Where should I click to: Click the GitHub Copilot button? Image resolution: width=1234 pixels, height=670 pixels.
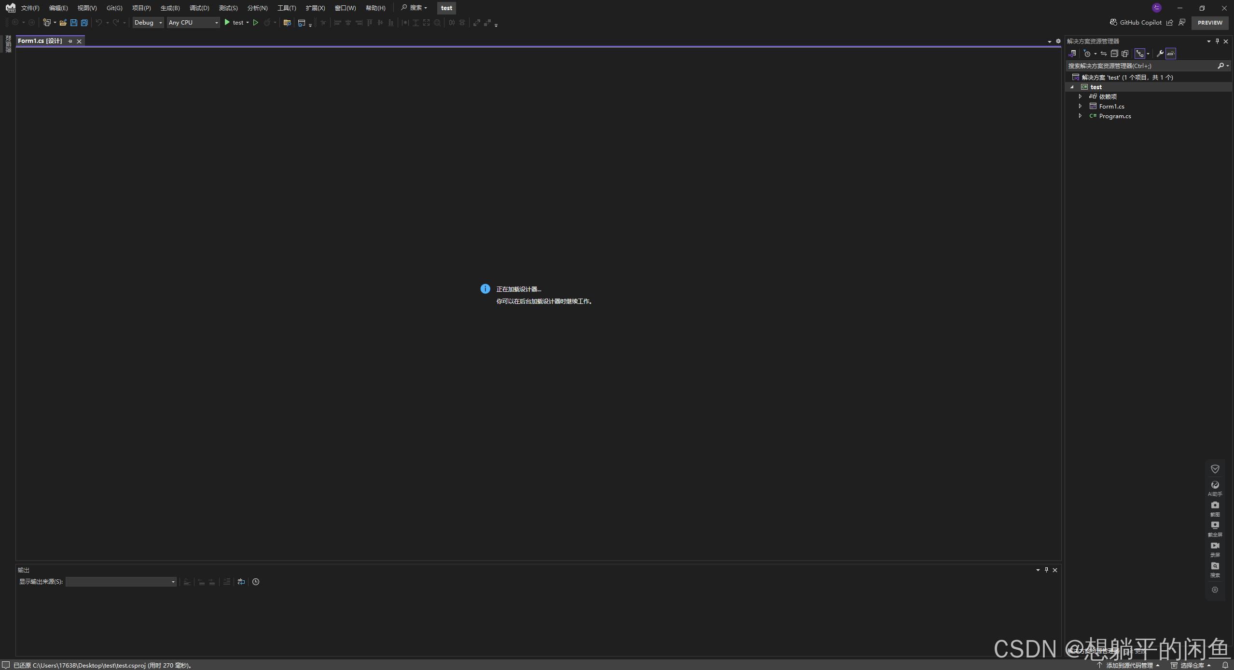pos(1136,23)
